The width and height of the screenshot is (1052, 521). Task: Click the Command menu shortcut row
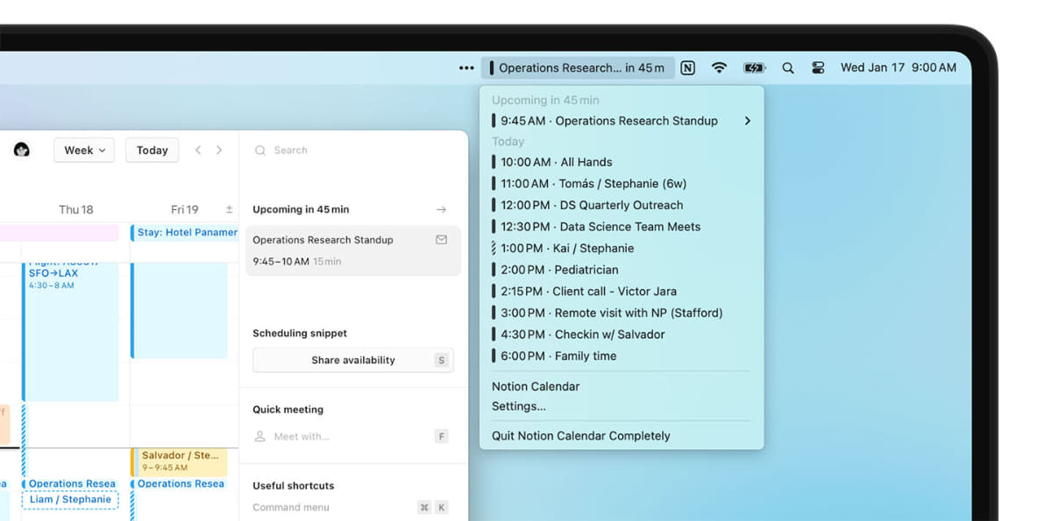pyautogui.click(x=350, y=507)
